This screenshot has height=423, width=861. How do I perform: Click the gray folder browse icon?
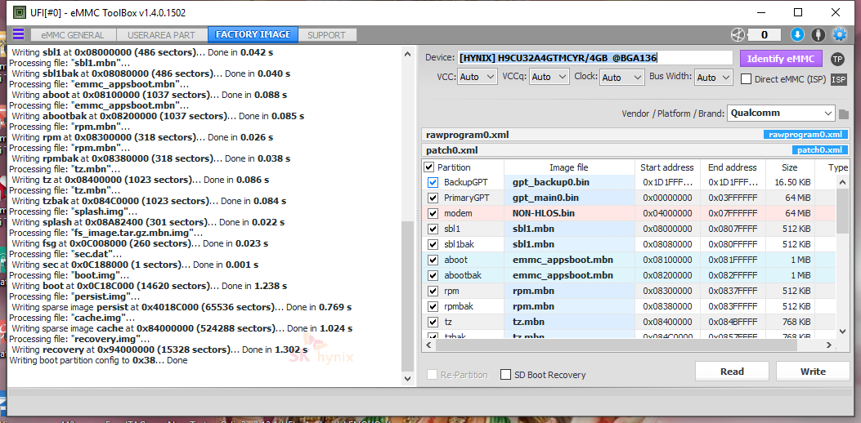(844, 114)
